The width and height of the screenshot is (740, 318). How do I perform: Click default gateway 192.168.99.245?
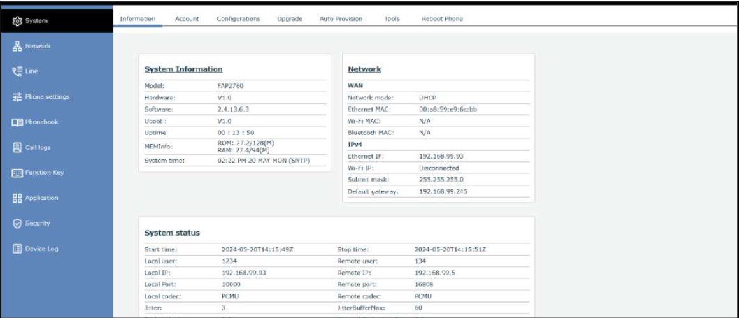(443, 191)
